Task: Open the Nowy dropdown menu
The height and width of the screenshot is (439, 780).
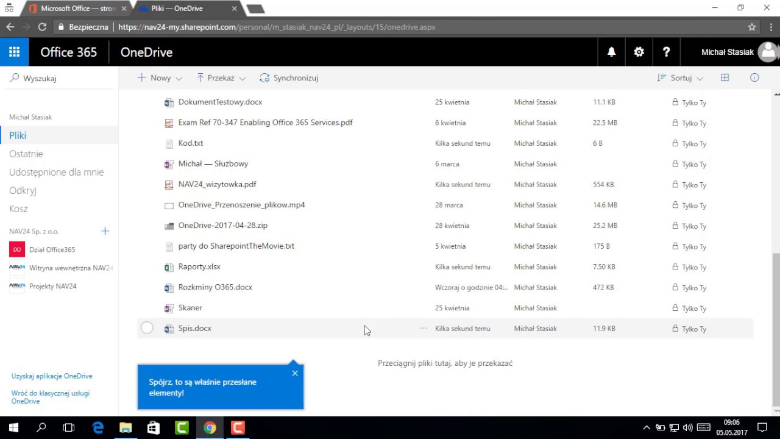Action: (160, 77)
